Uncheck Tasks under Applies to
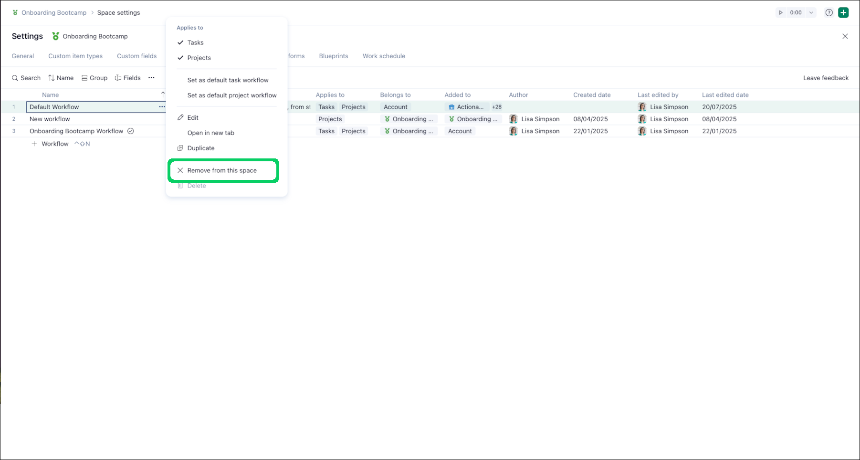This screenshot has width=860, height=460. point(180,42)
